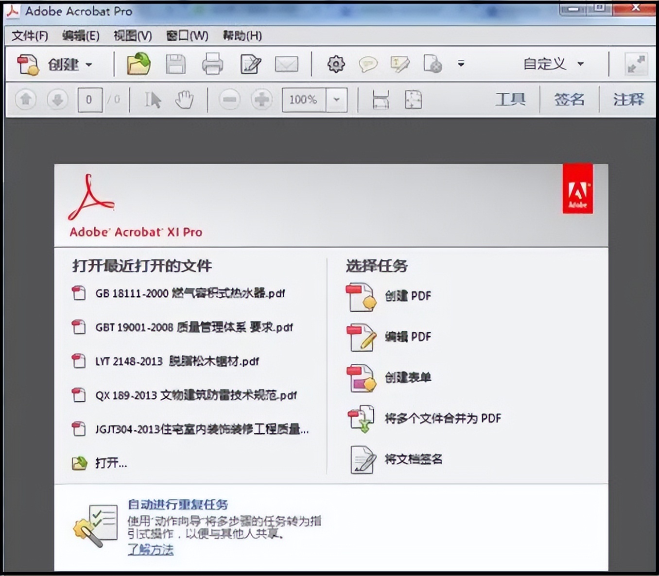This screenshot has width=659, height=576.
Task: Click the 了解方法 link
Action: click(151, 550)
